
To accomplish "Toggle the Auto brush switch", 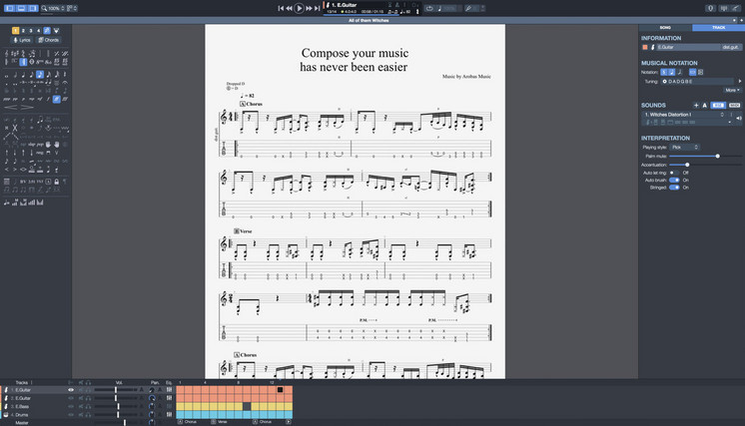I will coord(674,180).
